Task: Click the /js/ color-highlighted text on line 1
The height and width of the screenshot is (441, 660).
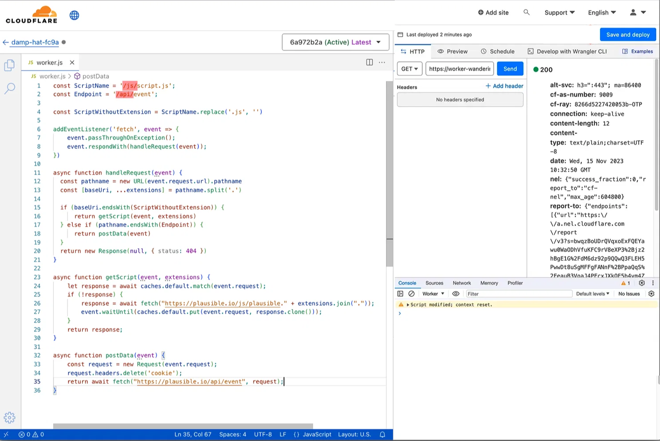Action: tap(130, 86)
